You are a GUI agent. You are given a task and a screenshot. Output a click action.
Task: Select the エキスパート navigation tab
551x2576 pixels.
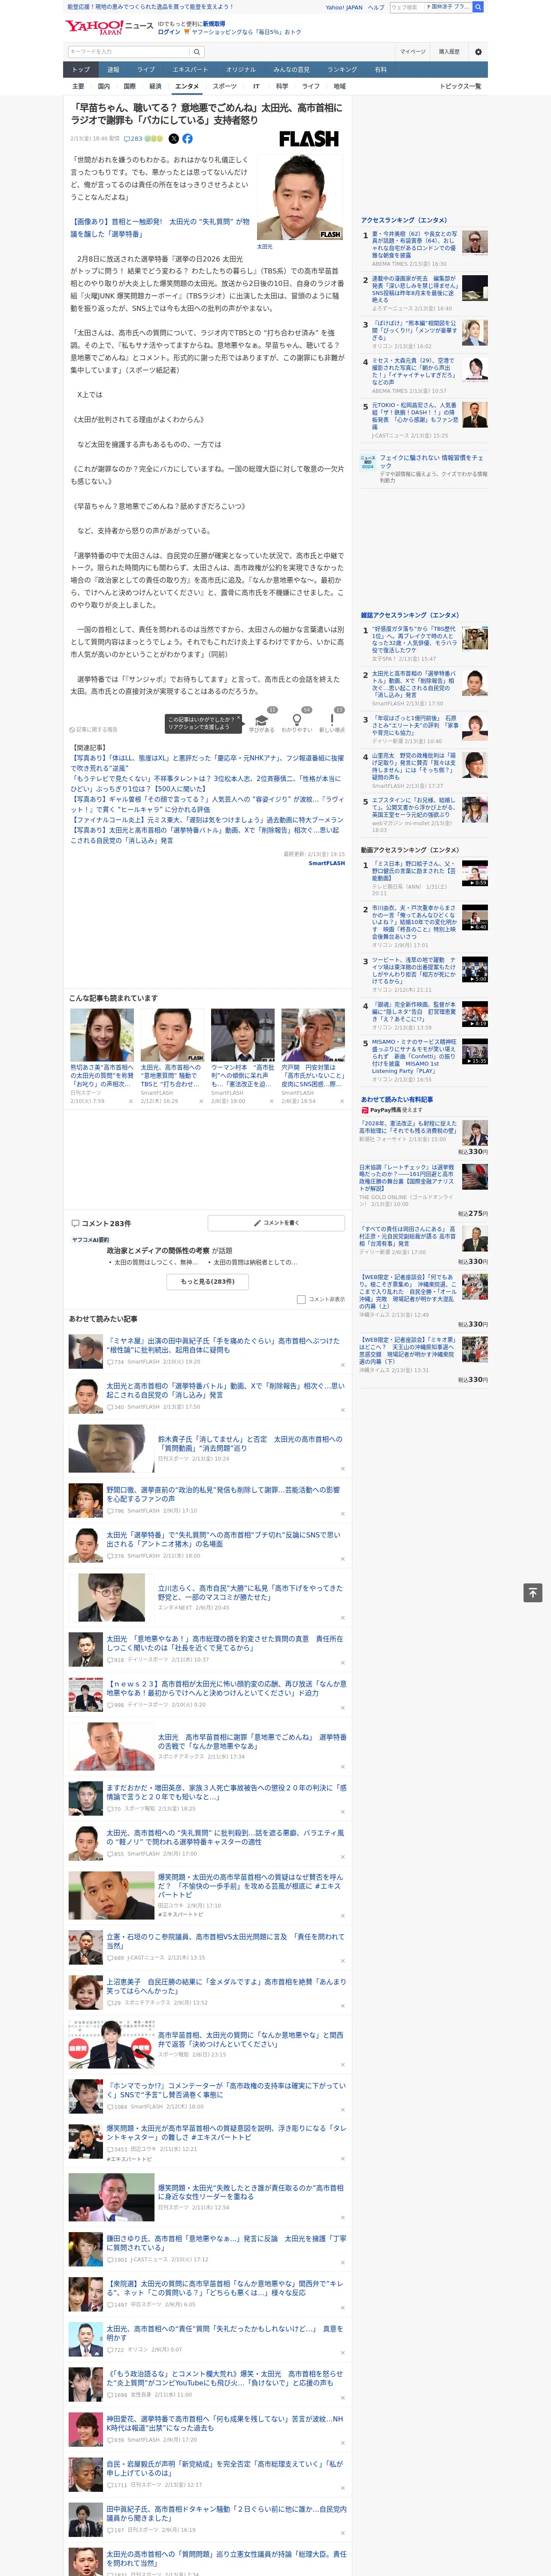point(190,70)
